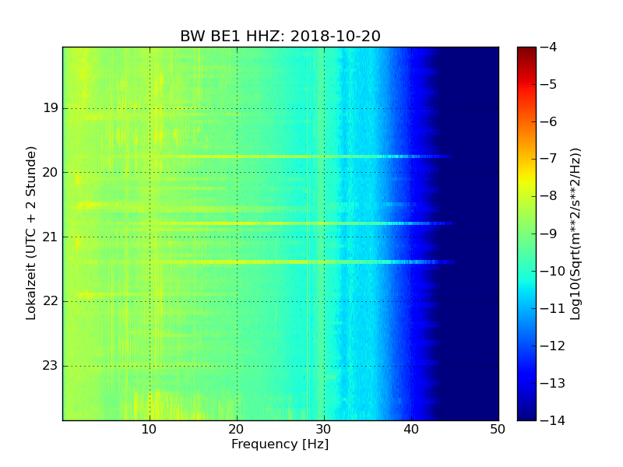Click the 19 hour tick label
The width and height of the screenshot is (623, 467).
click(51, 108)
